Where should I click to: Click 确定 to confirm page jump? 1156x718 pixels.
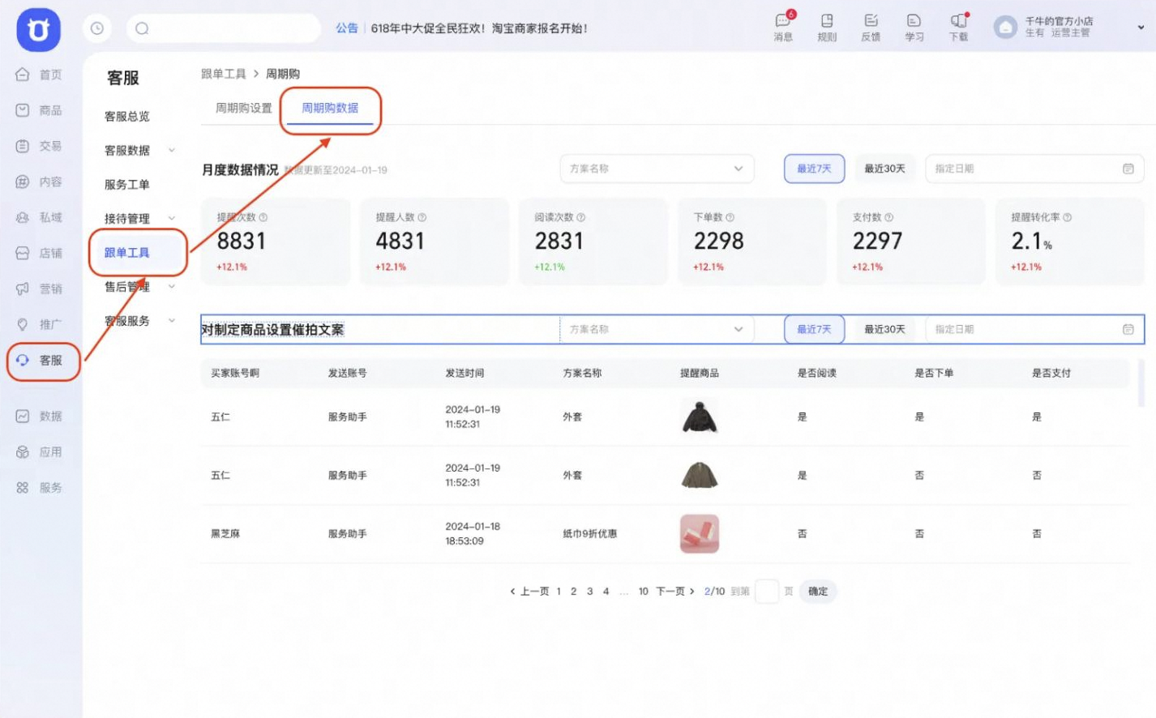point(818,592)
